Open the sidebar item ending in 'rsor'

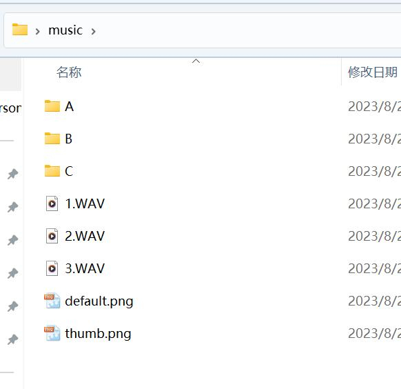(x=10, y=108)
